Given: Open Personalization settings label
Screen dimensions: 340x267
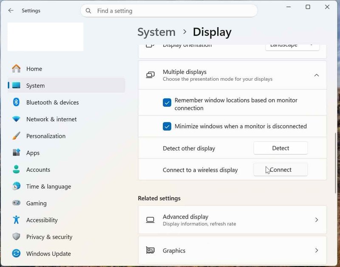Looking at the screenshot, I should (46, 136).
